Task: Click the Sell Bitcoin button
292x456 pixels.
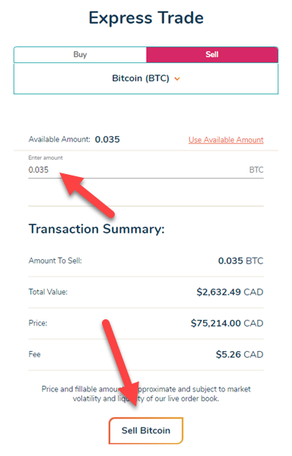Action: click(x=146, y=430)
